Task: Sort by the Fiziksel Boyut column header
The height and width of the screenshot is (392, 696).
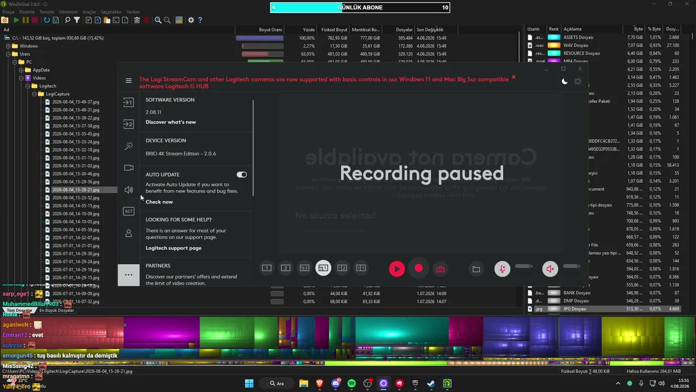Action: (x=333, y=29)
